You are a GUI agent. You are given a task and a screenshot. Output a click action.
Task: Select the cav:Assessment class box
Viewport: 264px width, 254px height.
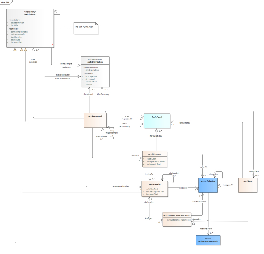tap(95, 120)
